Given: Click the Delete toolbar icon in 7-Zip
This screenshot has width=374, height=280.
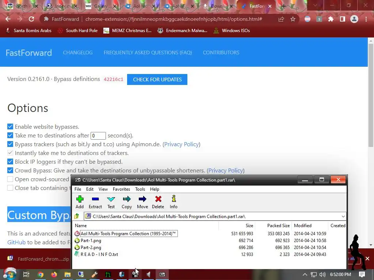Looking at the screenshot, I should [158, 202].
